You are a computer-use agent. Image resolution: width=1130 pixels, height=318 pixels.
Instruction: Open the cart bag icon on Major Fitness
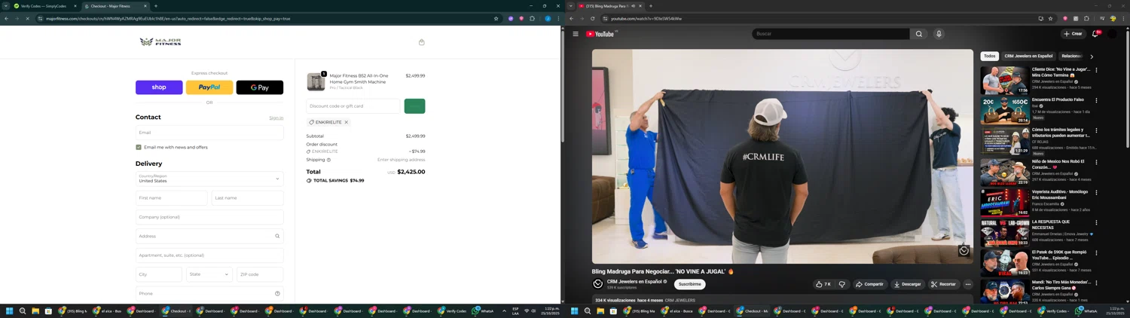click(421, 42)
